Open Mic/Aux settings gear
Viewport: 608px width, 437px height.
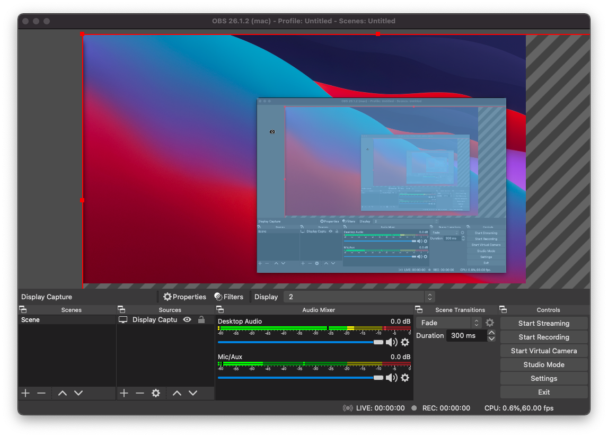(405, 378)
